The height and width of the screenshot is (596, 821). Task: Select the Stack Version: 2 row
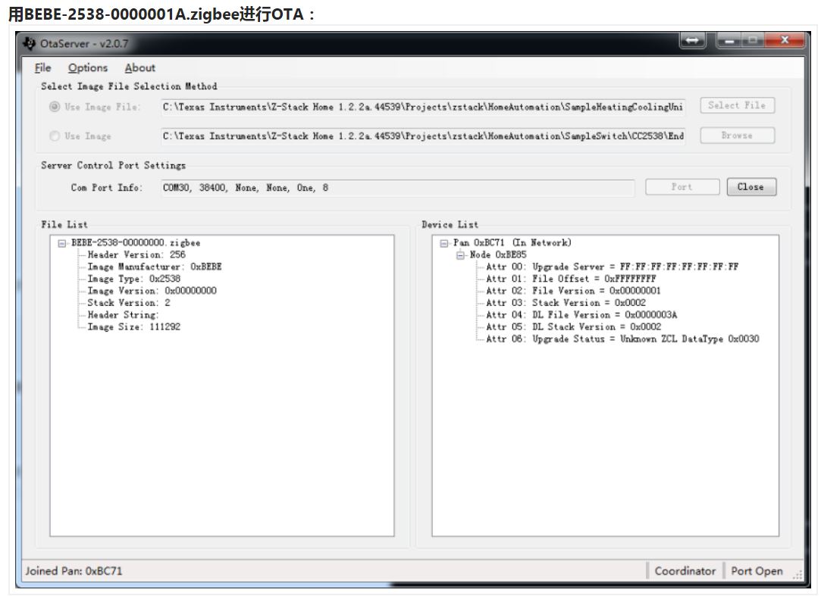click(x=129, y=303)
